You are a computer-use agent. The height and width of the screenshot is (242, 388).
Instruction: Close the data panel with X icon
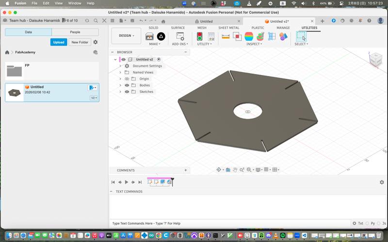(104, 21)
